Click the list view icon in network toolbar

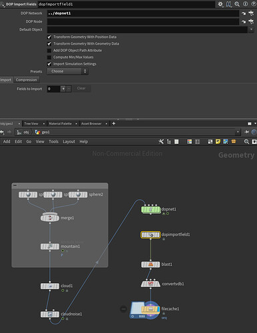tap(176, 142)
